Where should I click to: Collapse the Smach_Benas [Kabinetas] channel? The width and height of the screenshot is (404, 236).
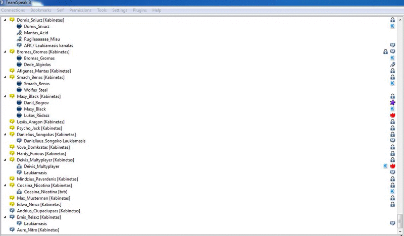(5, 77)
